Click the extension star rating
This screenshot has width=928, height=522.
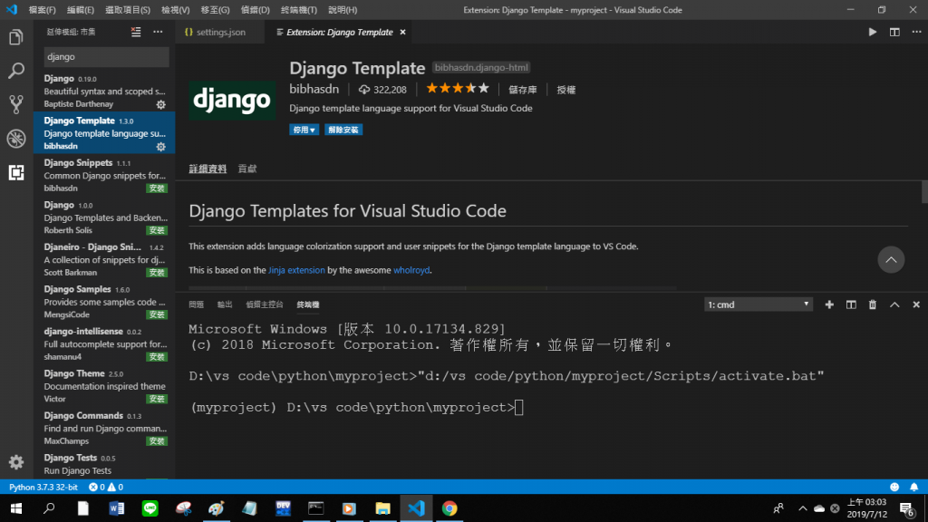tap(458, 89)
